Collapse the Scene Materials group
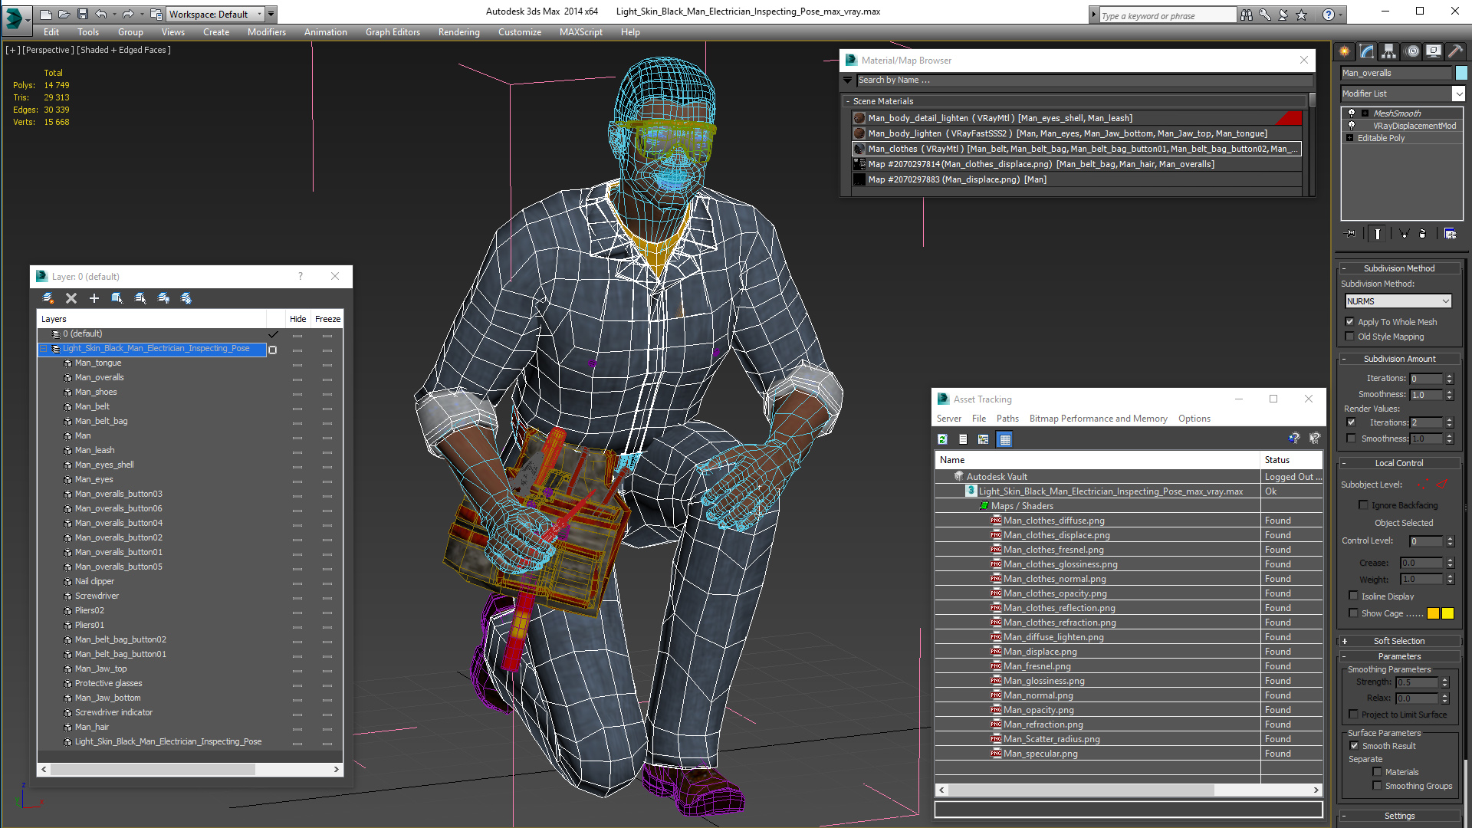Screen dimensions: 1472x828 click(x=848, y=101)
